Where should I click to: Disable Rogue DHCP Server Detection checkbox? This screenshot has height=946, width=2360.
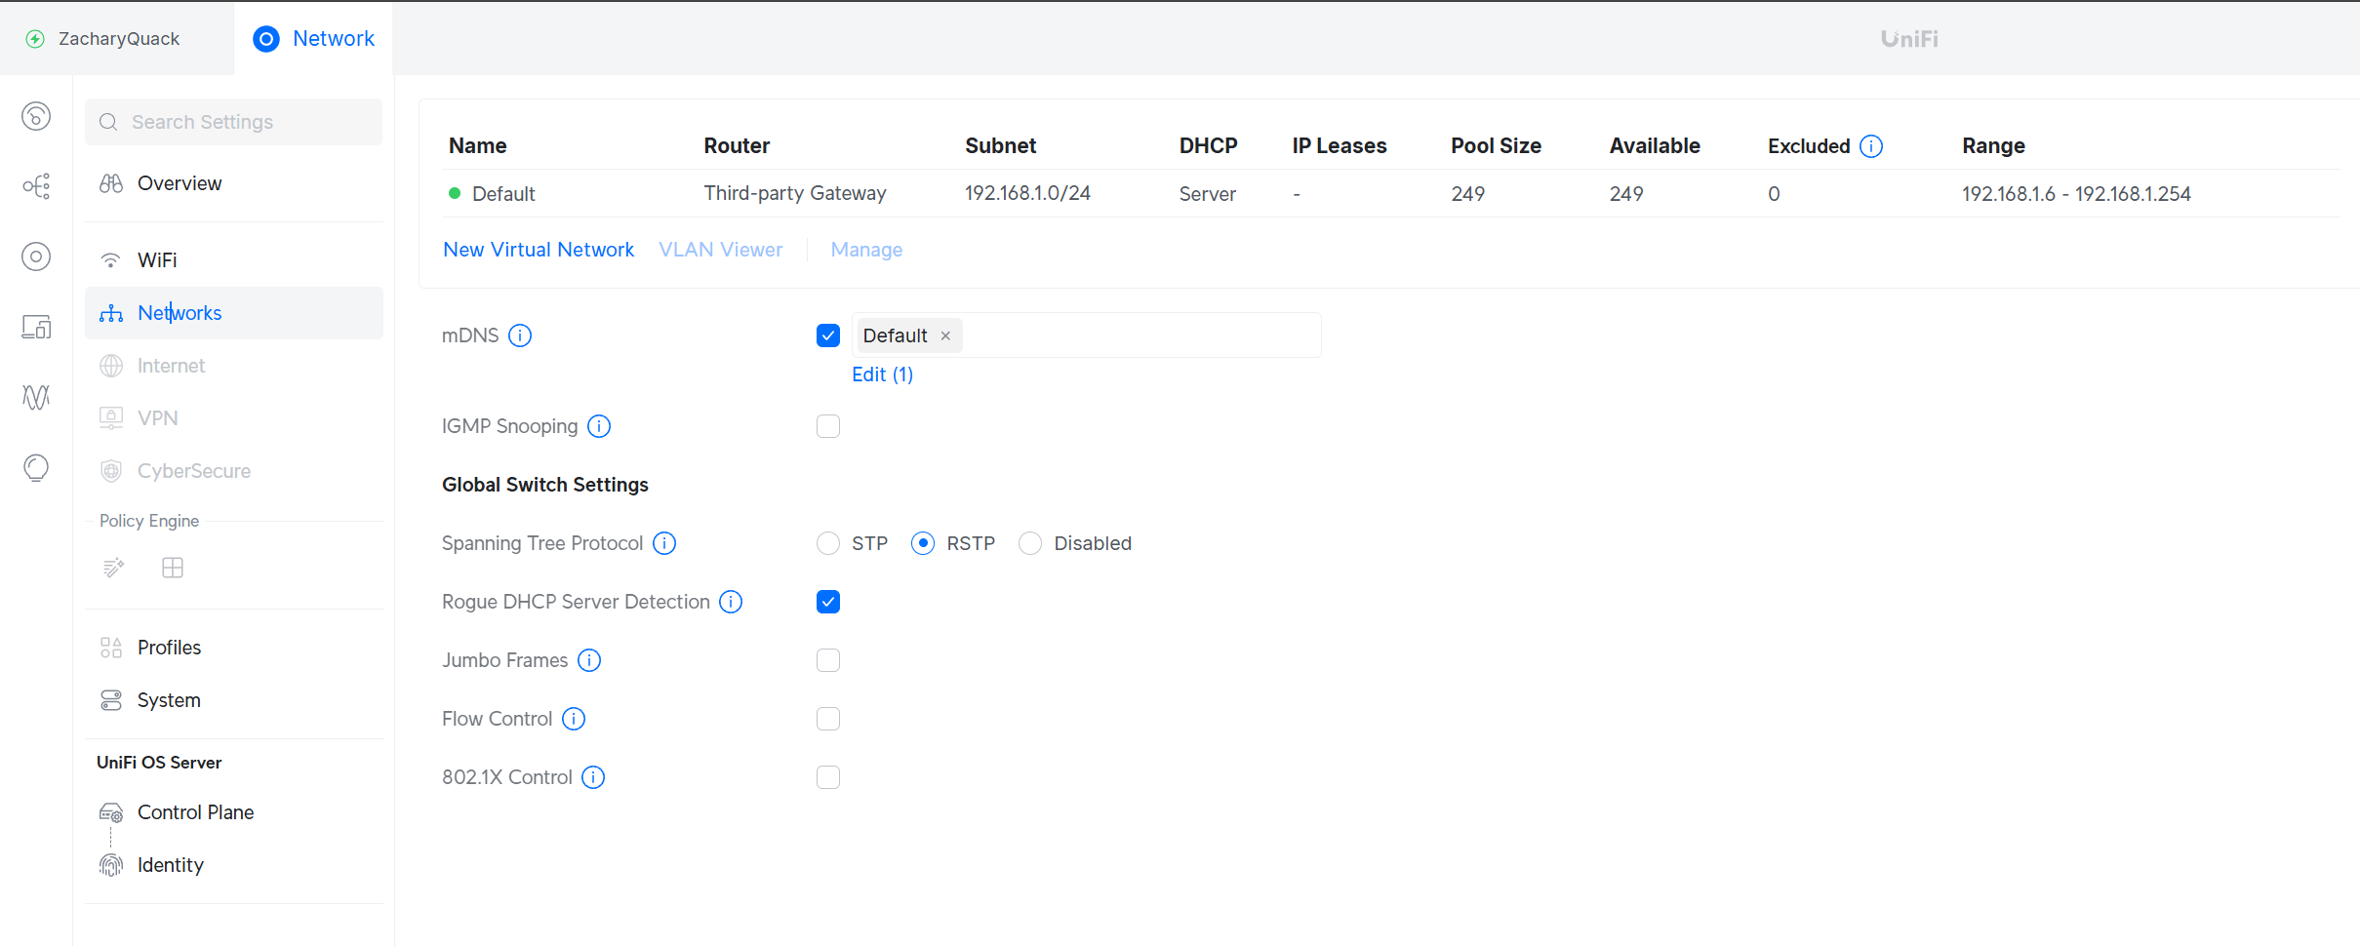[828, 602]
